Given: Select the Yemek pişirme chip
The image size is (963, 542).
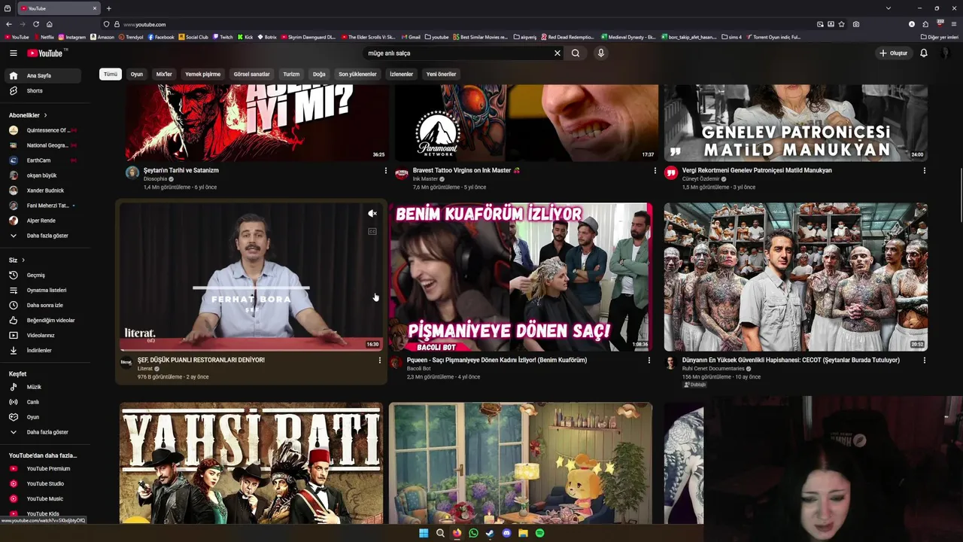Looking at the screenshot, I should pos(203,74).
